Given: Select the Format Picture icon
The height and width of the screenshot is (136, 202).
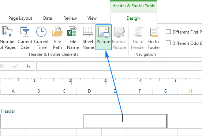Looking at the screenshot, I should point(119,38).
